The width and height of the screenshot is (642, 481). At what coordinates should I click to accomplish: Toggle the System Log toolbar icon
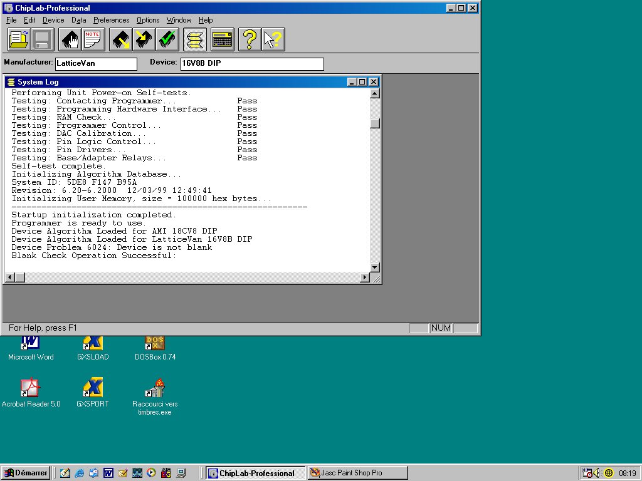(195, 39)
